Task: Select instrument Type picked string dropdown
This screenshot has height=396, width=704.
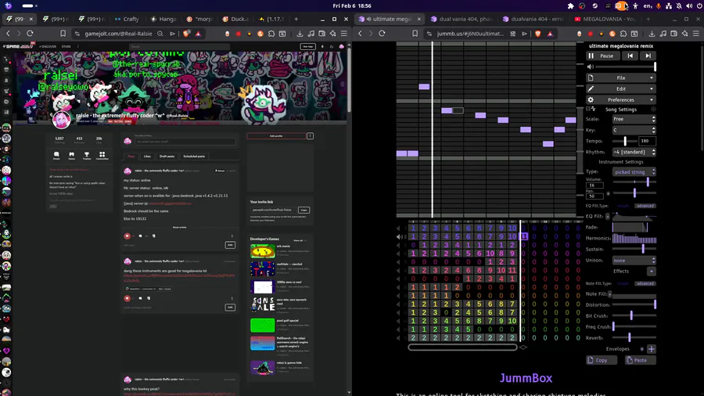Action: 634,172
